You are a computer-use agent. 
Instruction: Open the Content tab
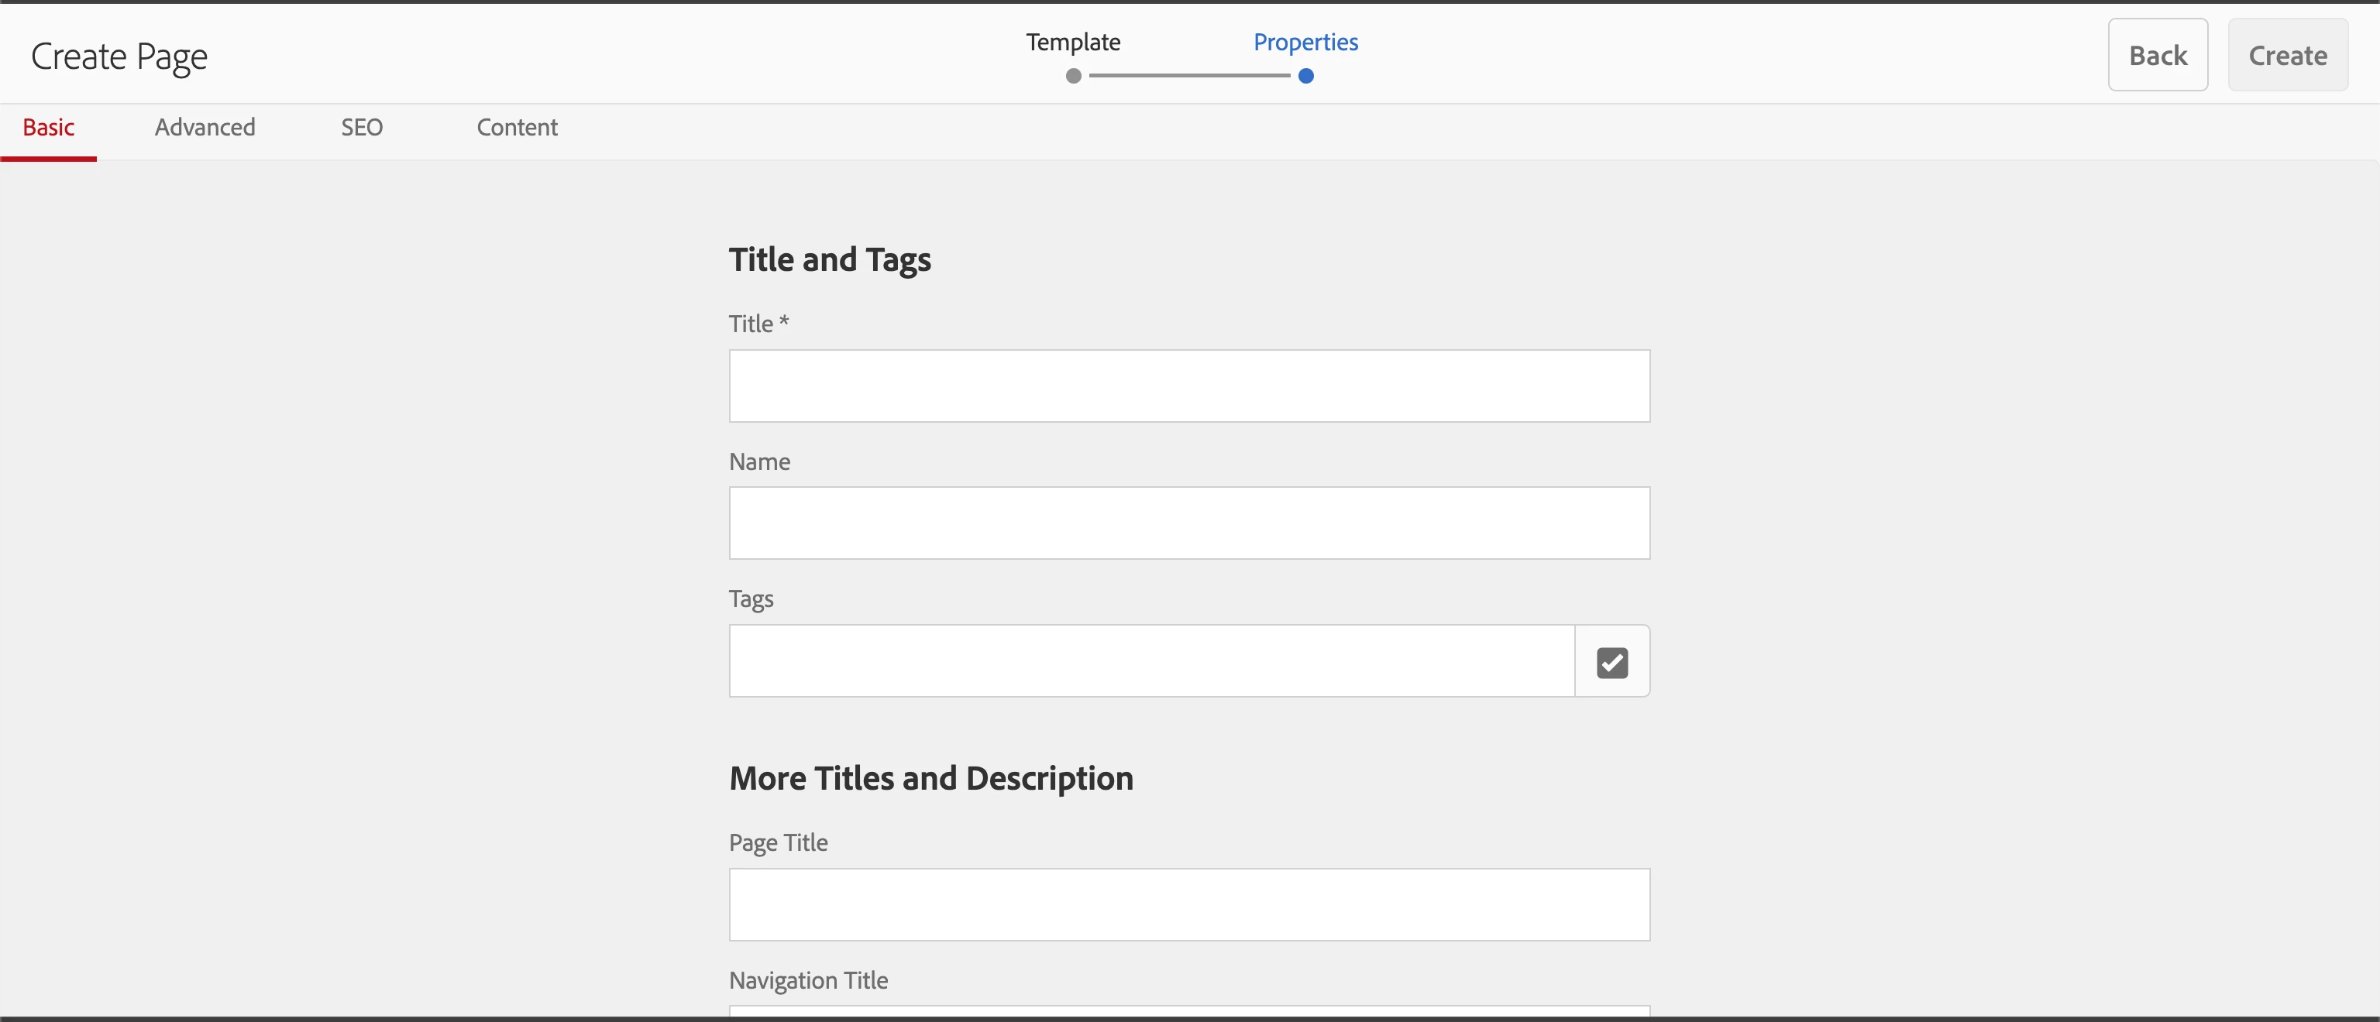[x=517, y=128]
